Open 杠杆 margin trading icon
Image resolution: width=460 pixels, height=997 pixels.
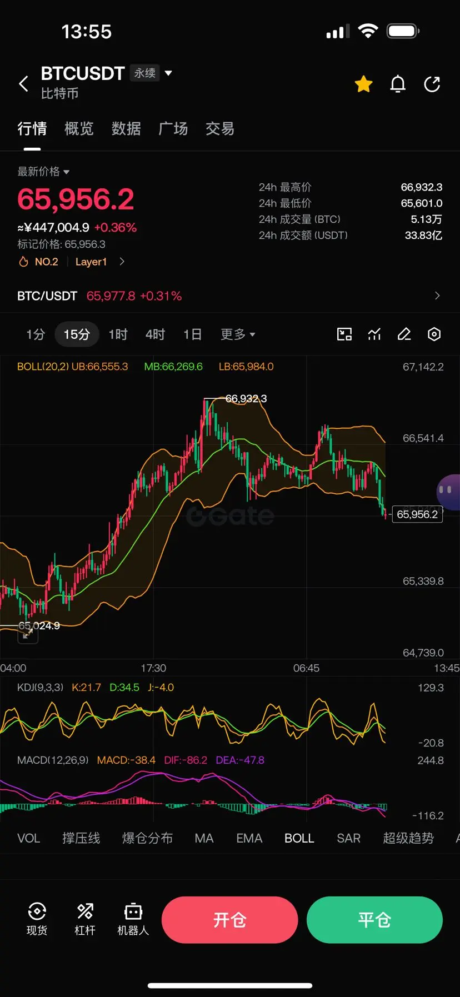pos(85,919)
